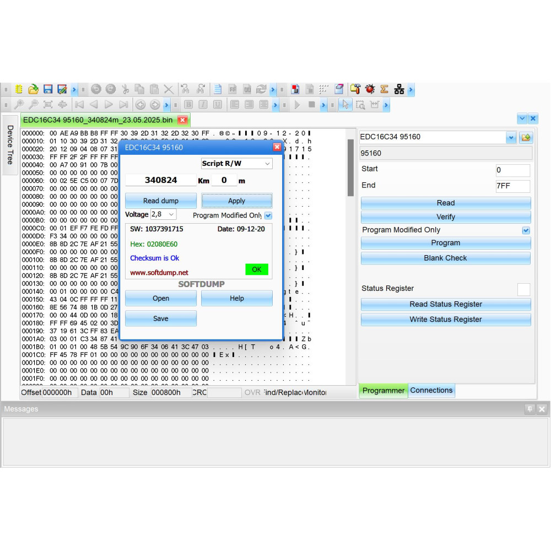Click the swap/refresh arrows icon

[261, 89]
